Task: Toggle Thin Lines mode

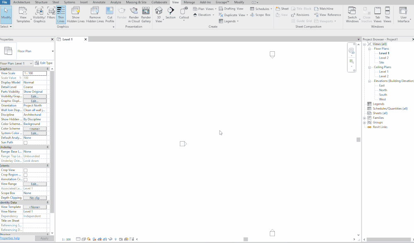Action: pos(61,14)
